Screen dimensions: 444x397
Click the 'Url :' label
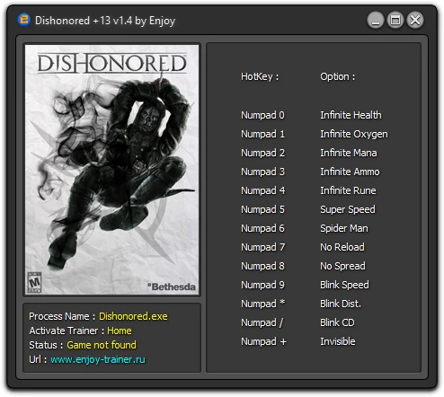click(38, 359)
